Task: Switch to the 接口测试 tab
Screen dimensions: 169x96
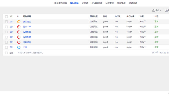Action: 74,3
